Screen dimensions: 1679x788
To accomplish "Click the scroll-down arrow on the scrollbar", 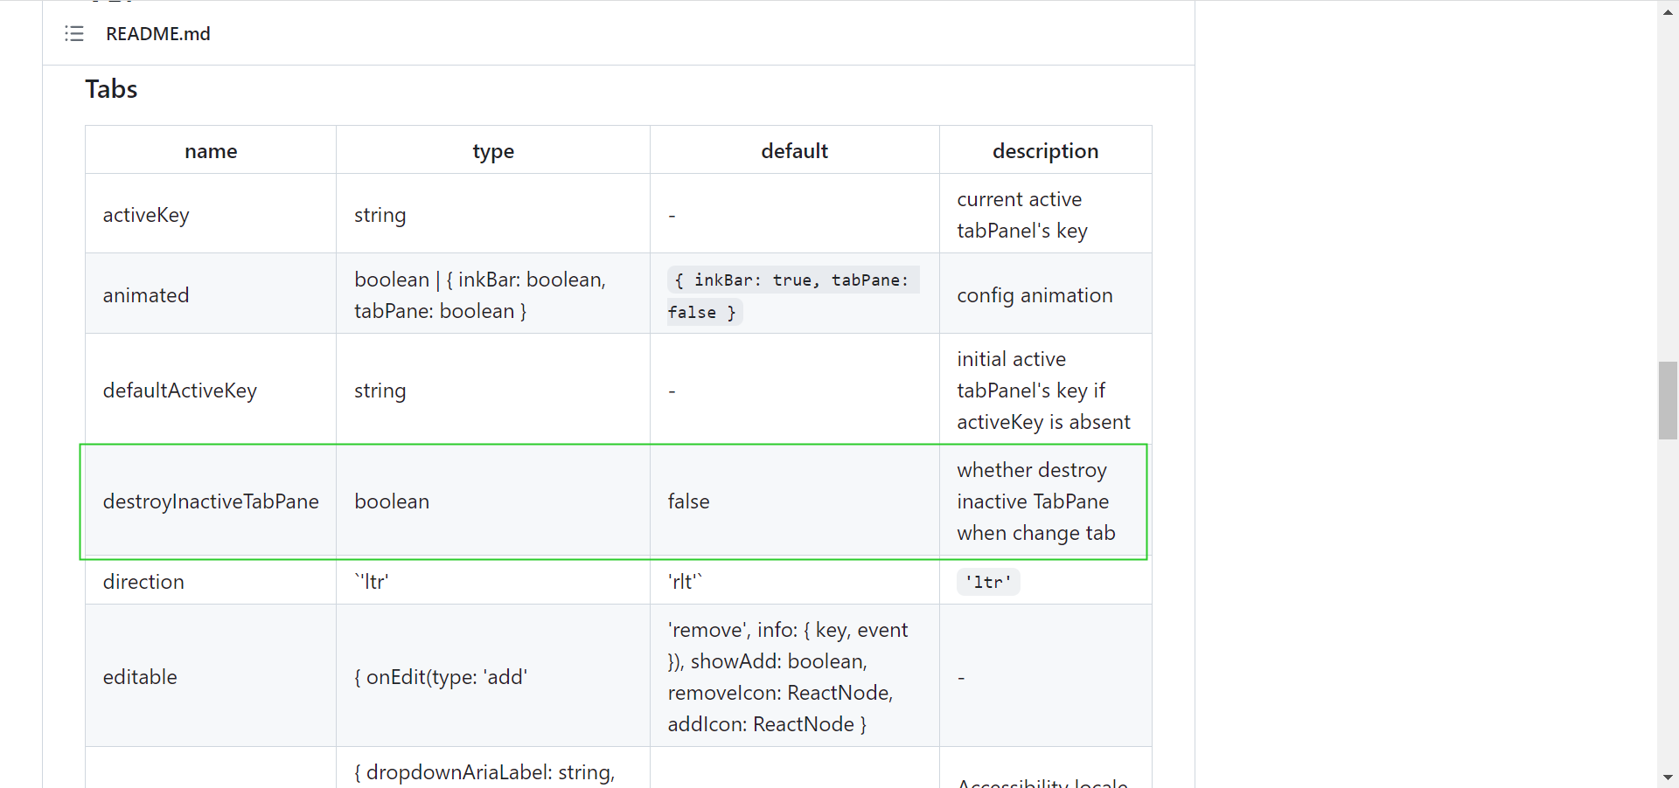I will [1667, 776].
